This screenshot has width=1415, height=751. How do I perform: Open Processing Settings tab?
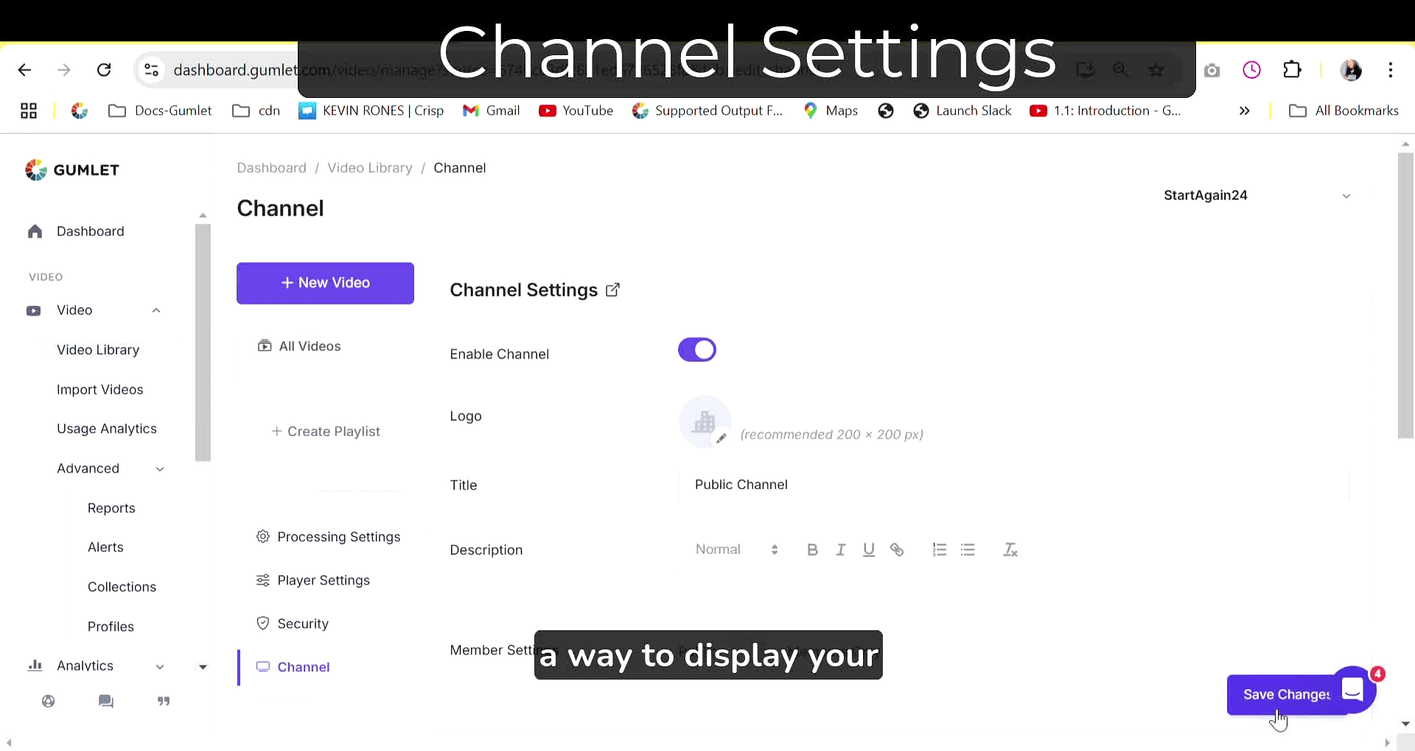coord(329,537)
